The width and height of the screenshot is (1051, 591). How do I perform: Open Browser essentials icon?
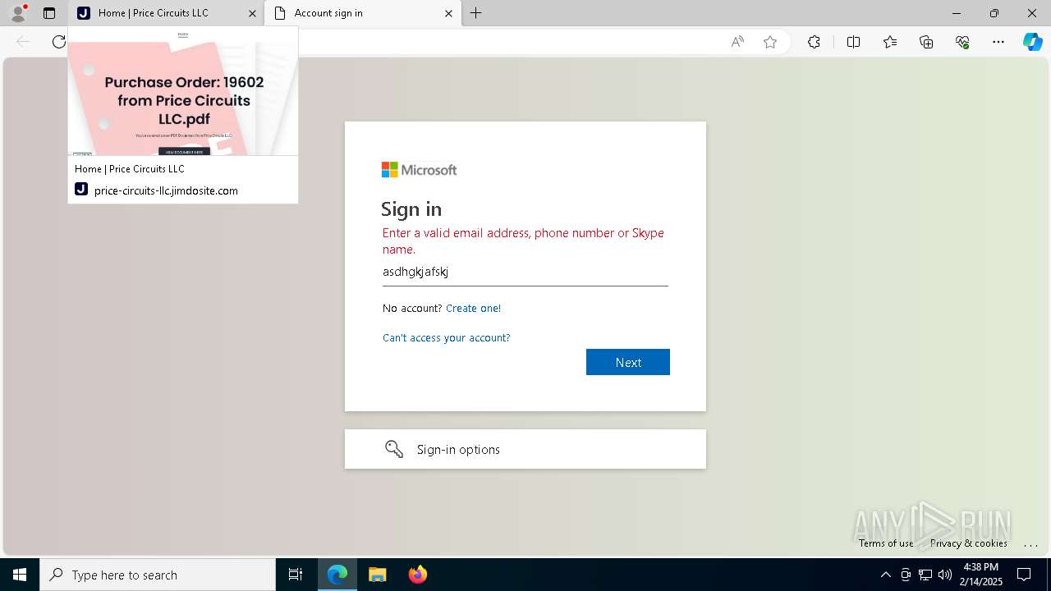962,42
